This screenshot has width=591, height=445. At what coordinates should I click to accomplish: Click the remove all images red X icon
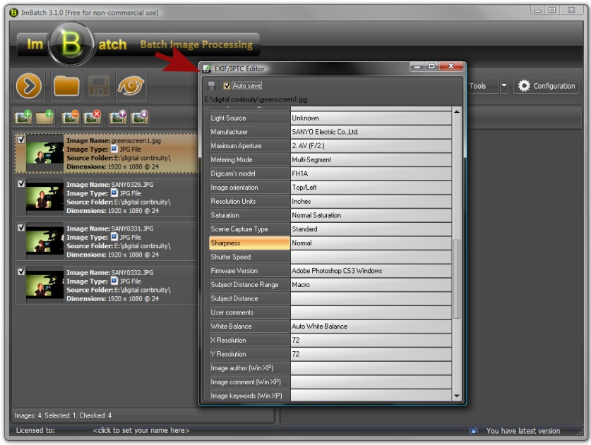(92, 118)
